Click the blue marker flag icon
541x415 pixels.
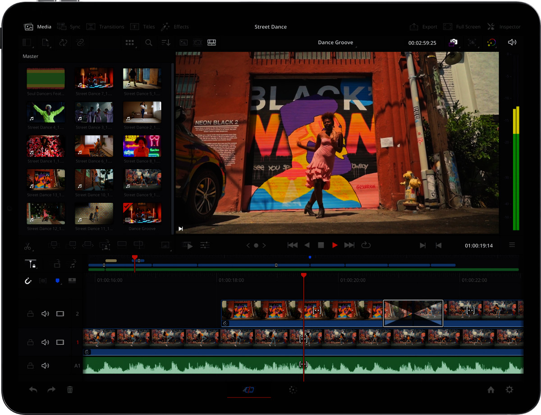[x=57, y=281]
